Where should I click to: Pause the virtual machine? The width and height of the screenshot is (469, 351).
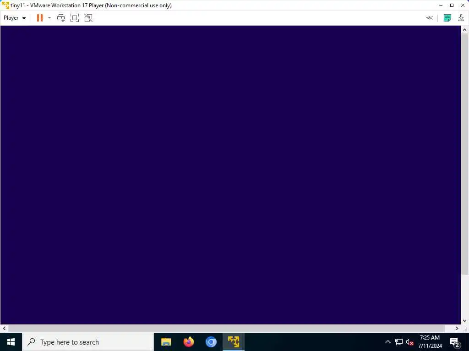(39, 18)
